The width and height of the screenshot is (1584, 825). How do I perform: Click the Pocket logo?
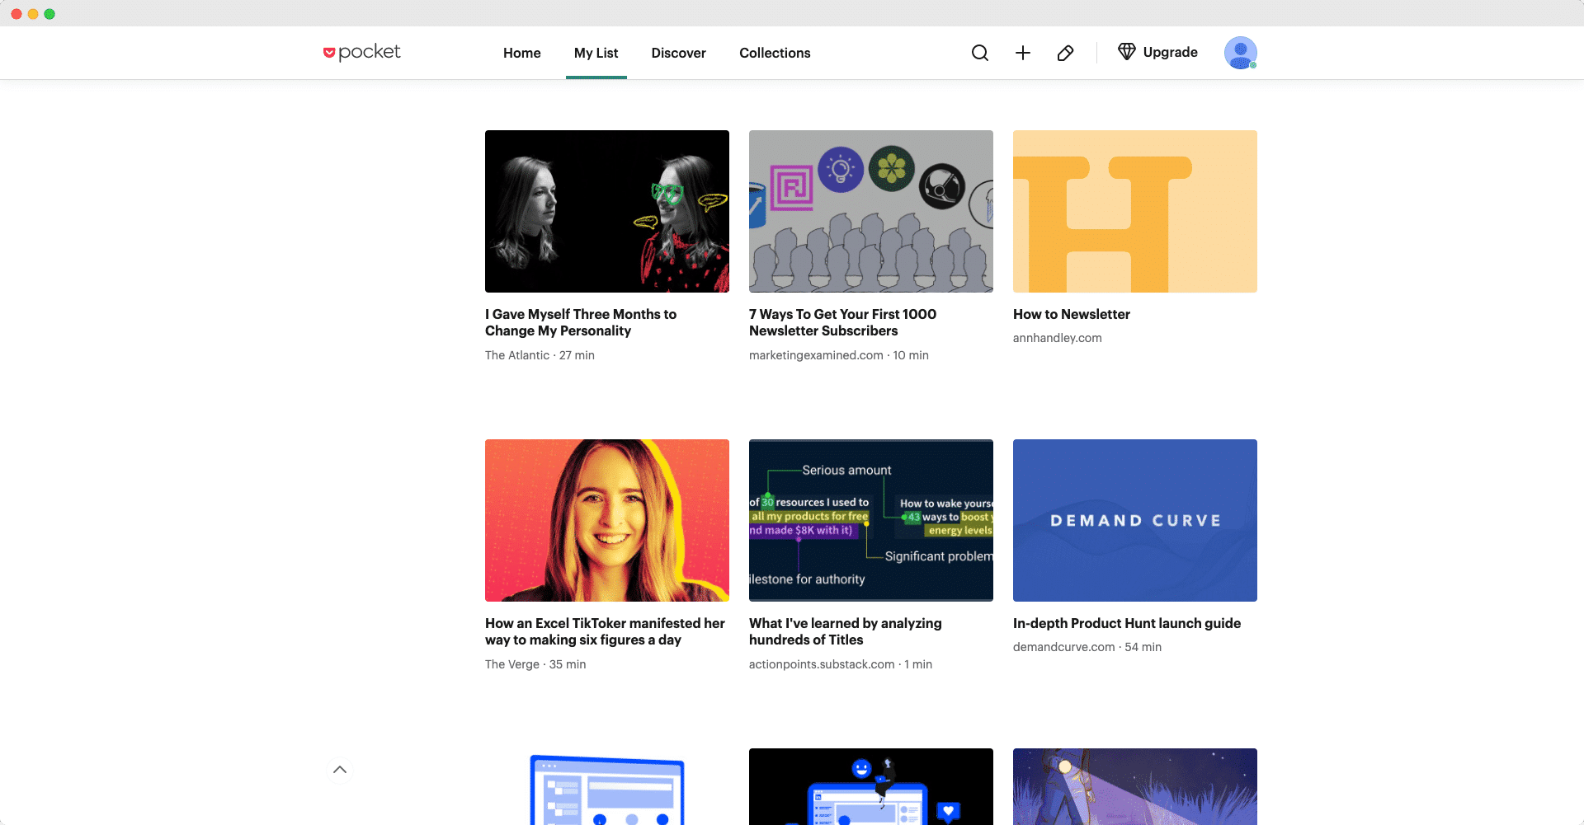pyautogui.click(x=361, y=52)
